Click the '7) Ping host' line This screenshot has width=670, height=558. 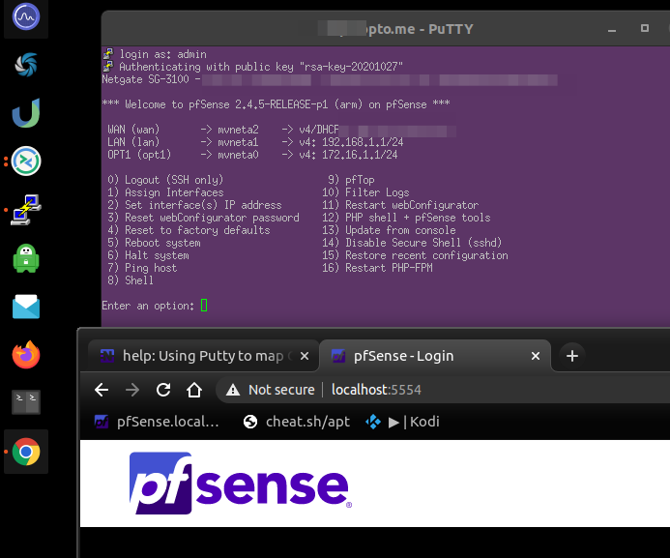pos(142,268)
